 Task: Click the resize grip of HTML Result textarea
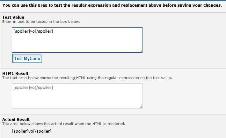[141, 107]
